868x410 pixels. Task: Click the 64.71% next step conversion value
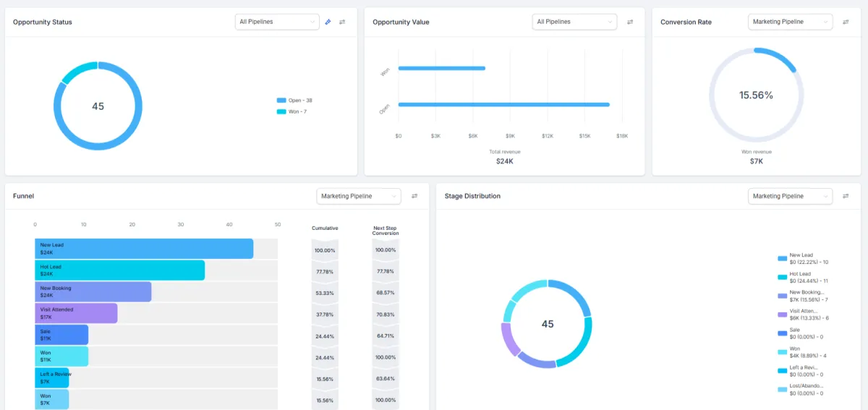coord(386,336)
